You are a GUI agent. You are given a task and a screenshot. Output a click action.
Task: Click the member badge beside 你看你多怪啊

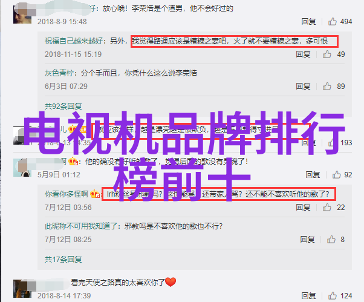click(95, 194)
